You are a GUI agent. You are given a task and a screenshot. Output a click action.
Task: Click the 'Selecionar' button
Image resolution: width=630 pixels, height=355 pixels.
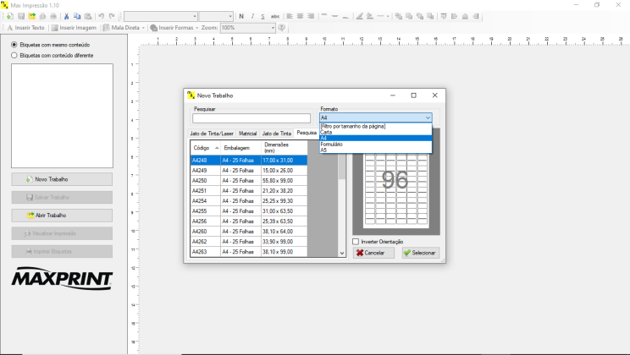coord(421,253)
